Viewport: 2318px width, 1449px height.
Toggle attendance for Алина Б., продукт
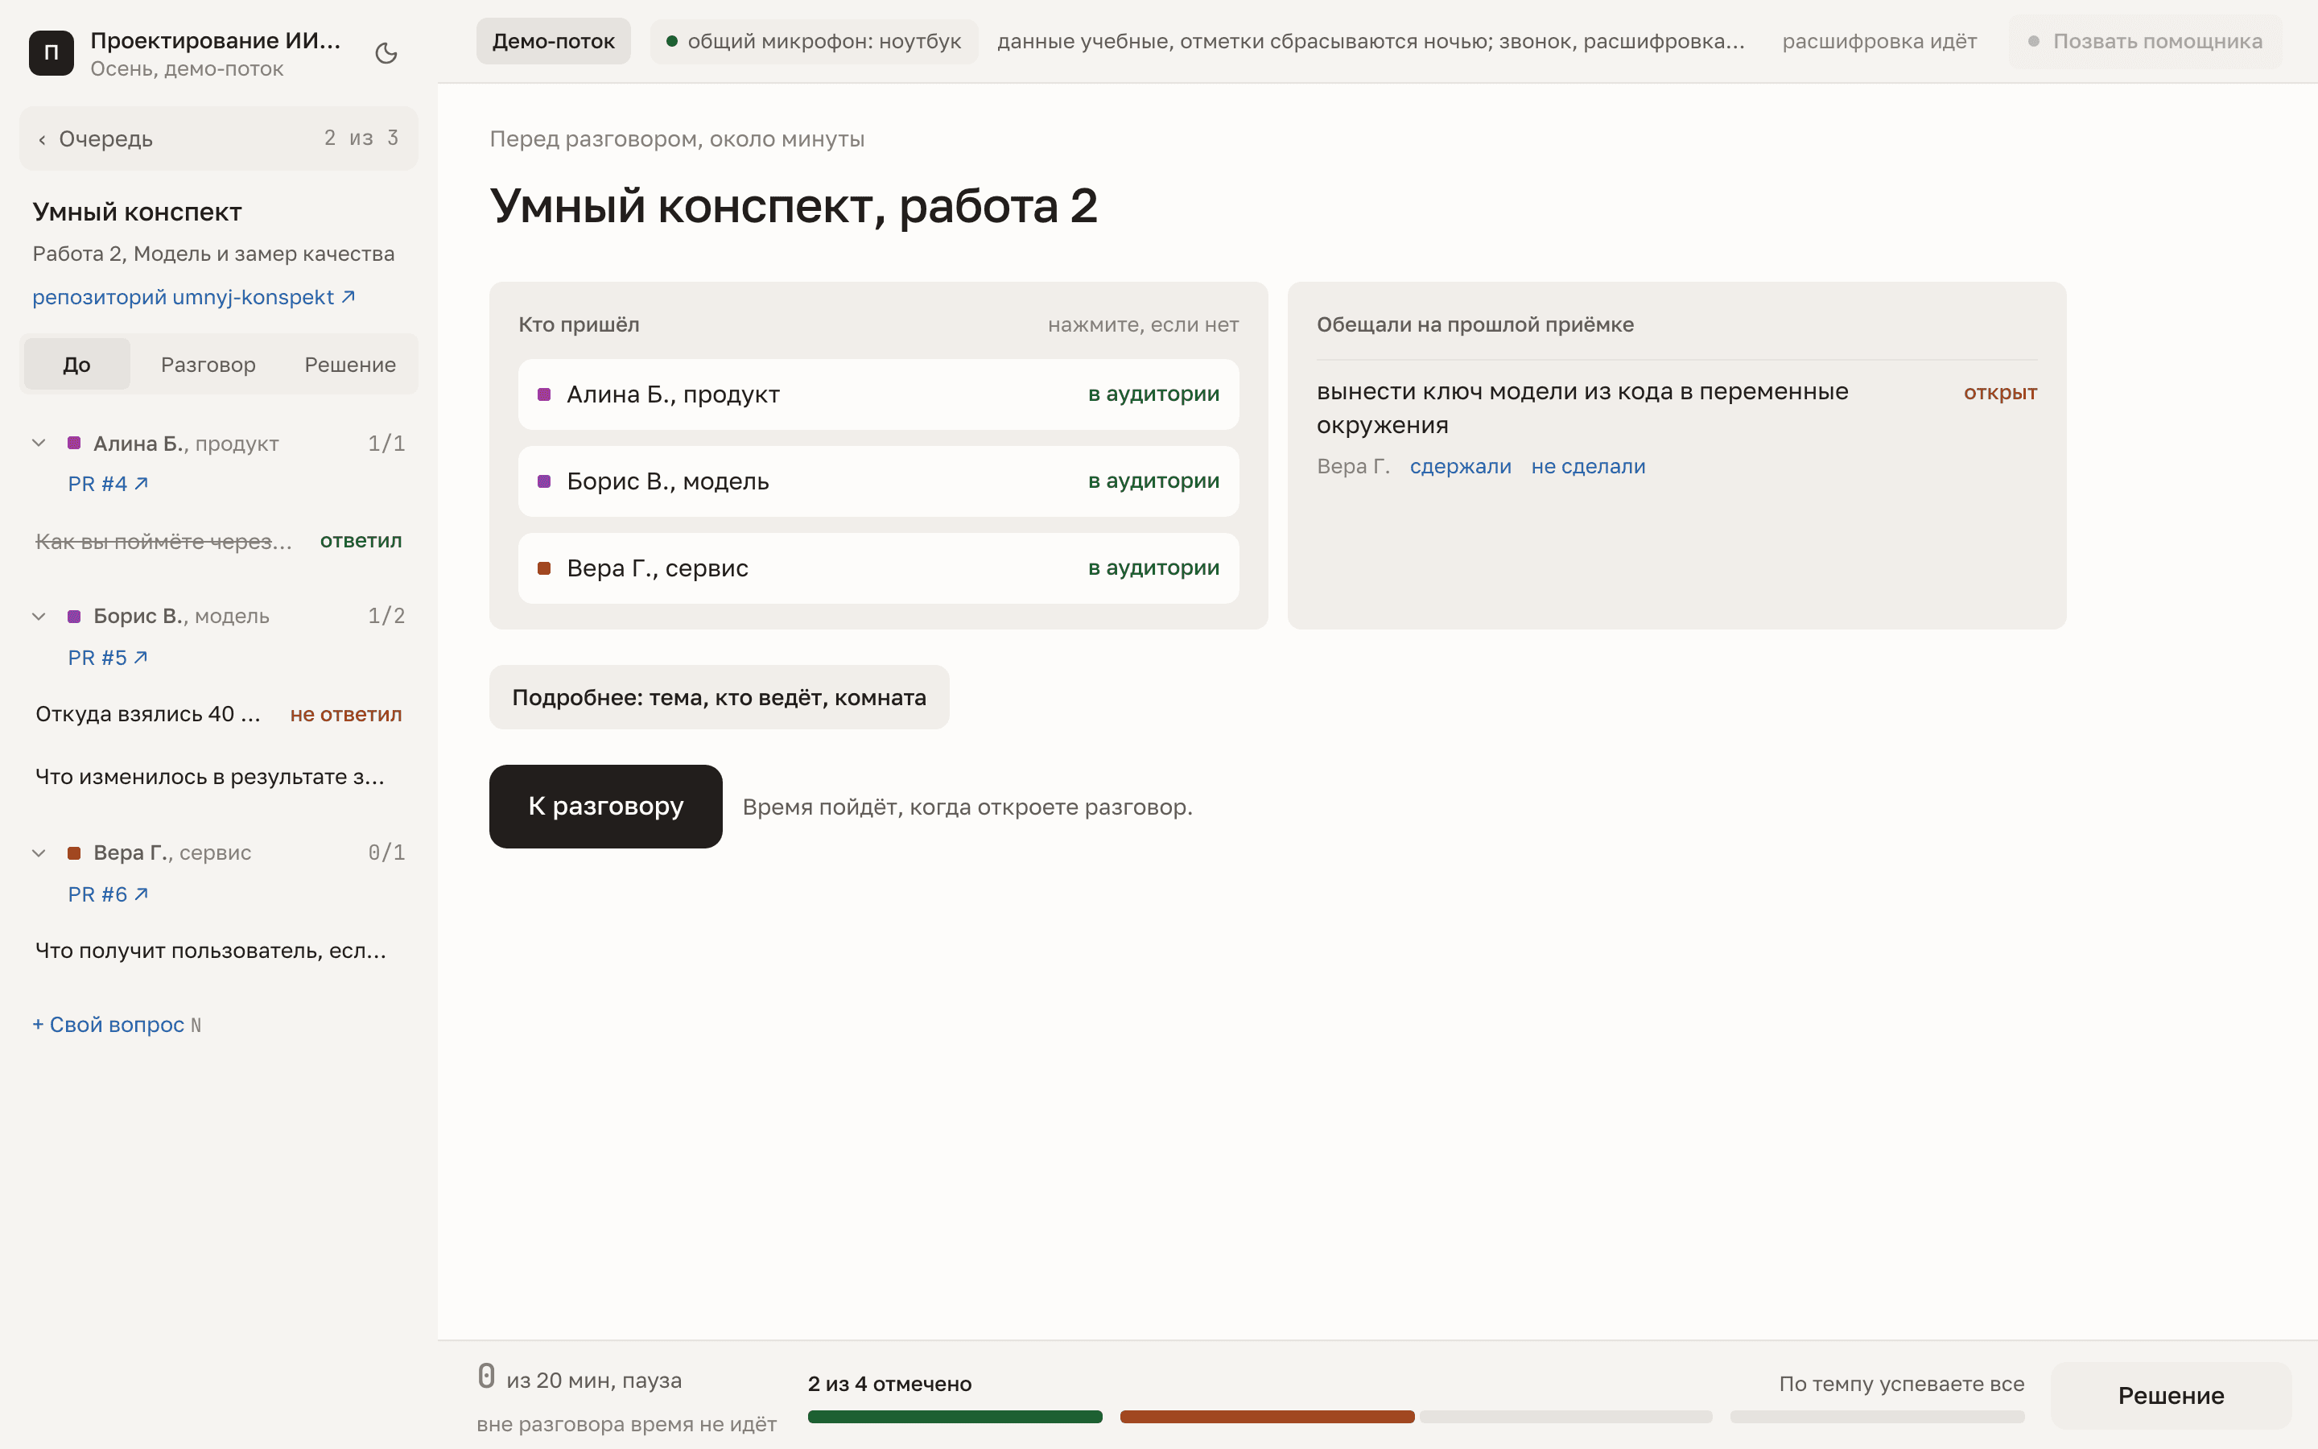[878, 394]
